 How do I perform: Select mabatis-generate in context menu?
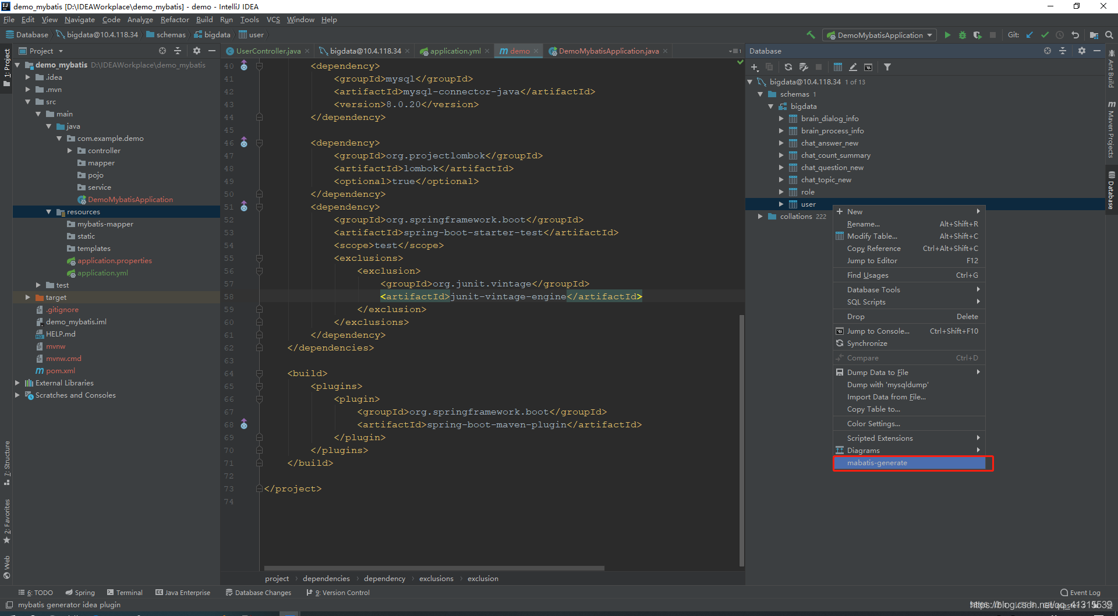[x=909, y=463]
